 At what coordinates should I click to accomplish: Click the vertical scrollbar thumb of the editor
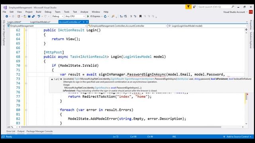(246, 97)
